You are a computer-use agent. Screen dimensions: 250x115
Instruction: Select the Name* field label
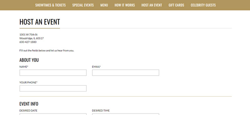[24, 67]
